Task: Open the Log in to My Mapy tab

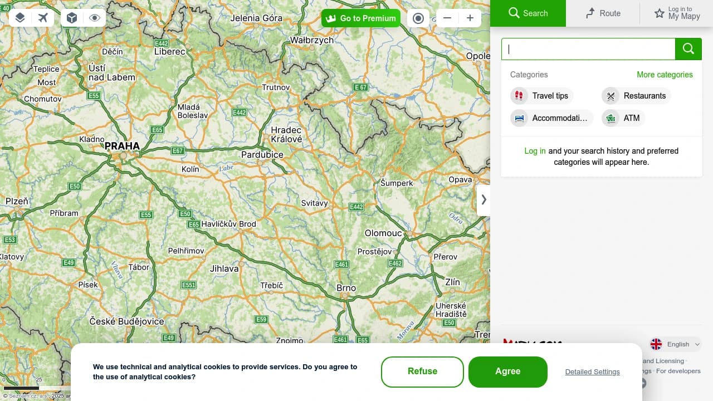Action: [676, 13]
